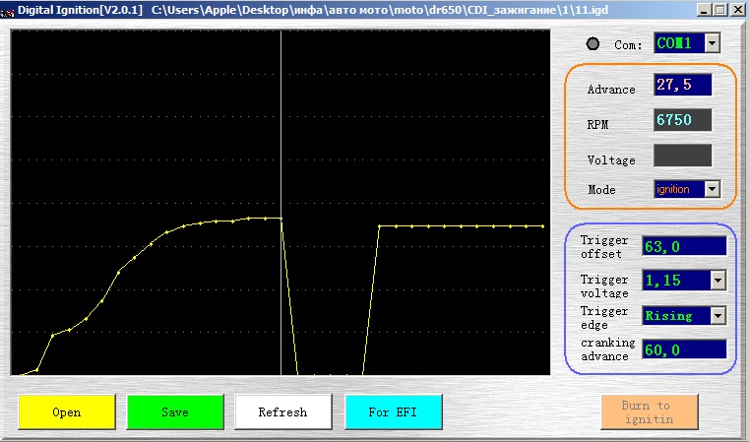
Task: Click the cranking advance field 60,0
Action: click(x=684, y=349)
